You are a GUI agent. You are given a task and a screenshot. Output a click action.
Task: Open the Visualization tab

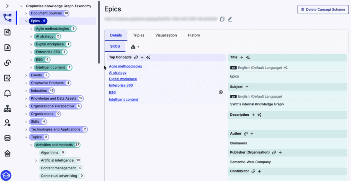(x=166, y=35)
